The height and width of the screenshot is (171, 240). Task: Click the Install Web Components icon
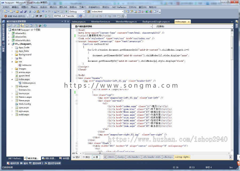[6, 16]
